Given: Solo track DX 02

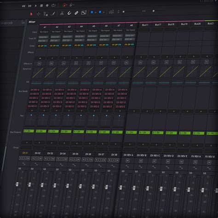Looking at the screenshot, I should 37,159.
